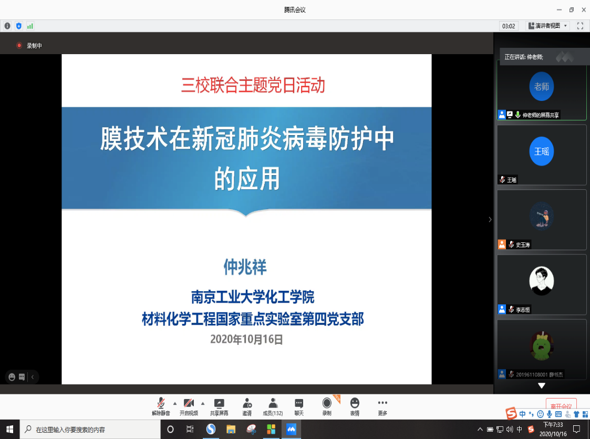
Task: Click the 共享屏幕 share screen icon
Action: [x=219, y=404]
